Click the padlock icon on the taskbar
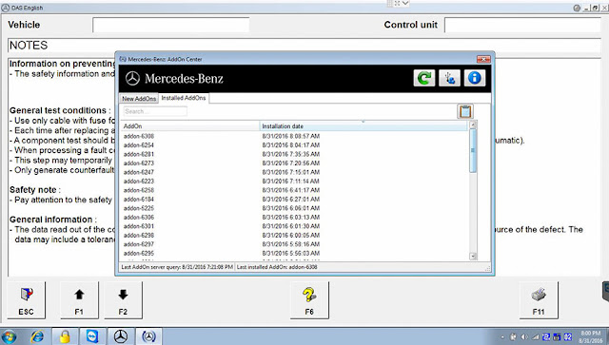Viewport: 609px width, 345px height. coord(65,336)
